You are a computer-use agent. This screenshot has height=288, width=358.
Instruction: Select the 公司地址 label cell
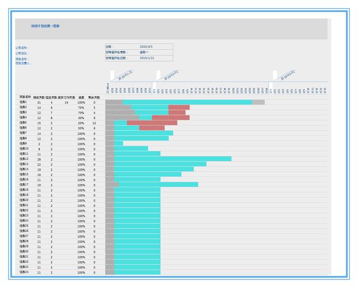point(21,53)
